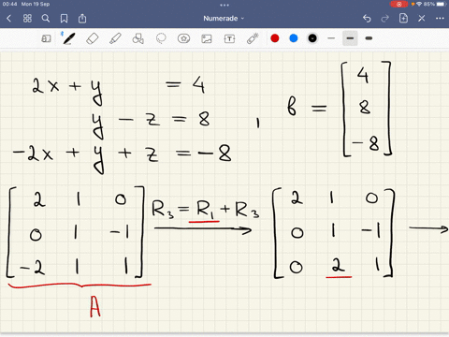Redo the last undone stroke

385,19
